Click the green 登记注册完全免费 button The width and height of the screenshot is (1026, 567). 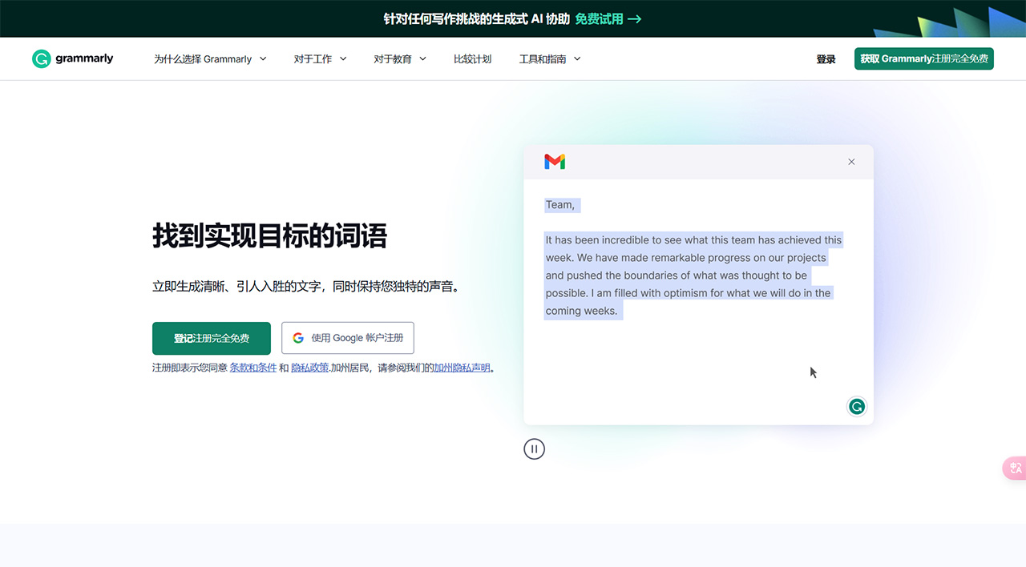point(211,338)
